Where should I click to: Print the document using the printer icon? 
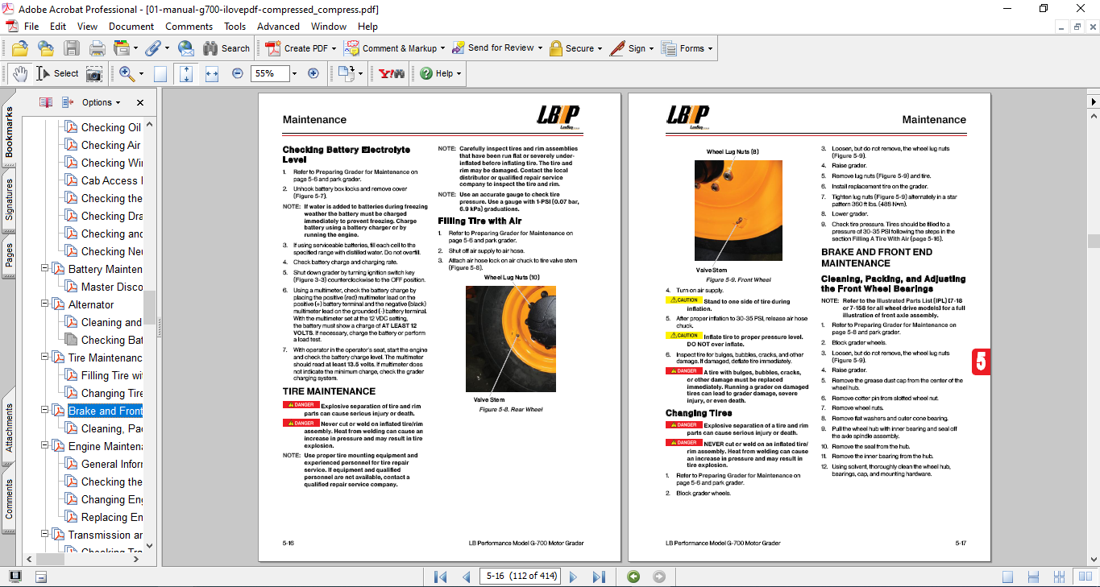click(x=98, y=48)
